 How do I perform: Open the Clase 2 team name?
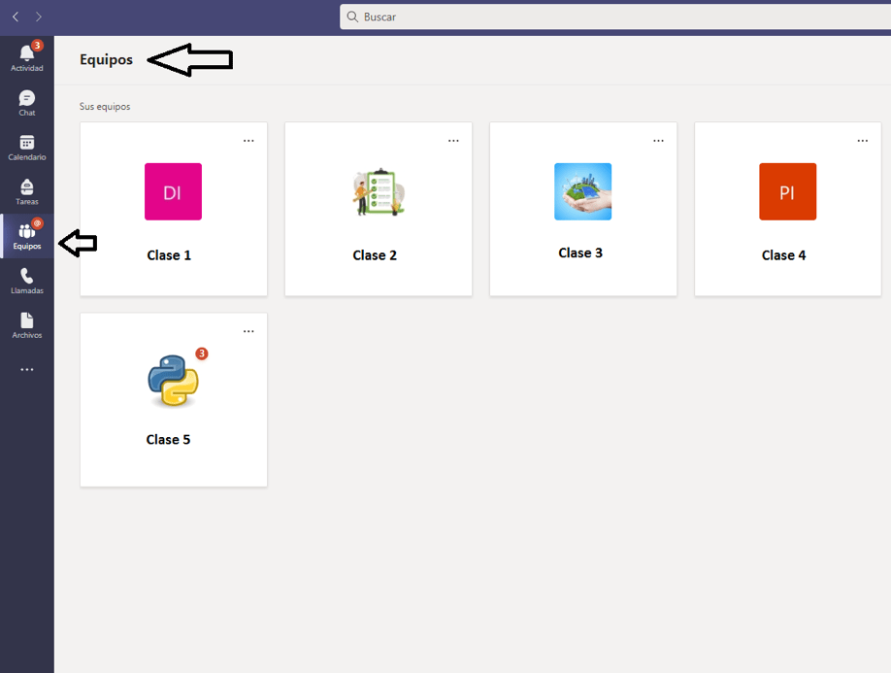[x=375, y=255]
